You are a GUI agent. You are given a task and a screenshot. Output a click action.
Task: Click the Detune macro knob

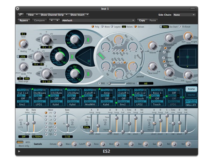[x=60, y=144]
